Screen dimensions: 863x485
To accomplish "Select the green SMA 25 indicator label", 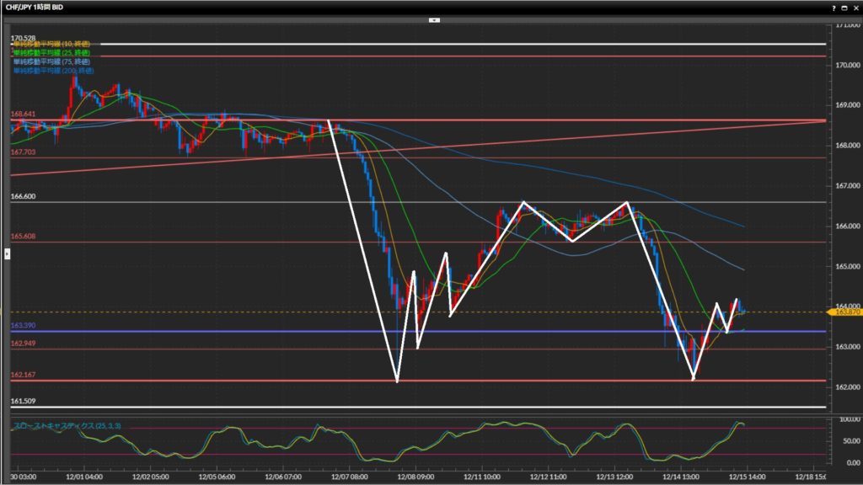I will [x=51, y=52].
